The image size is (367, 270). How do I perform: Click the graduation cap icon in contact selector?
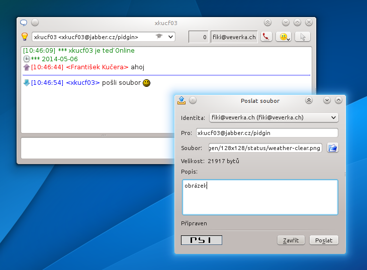[x=159, y=36]
